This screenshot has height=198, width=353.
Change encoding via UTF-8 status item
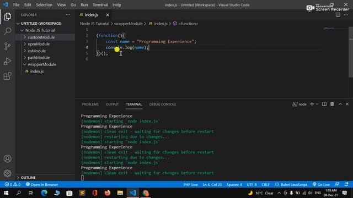(252, 185)
